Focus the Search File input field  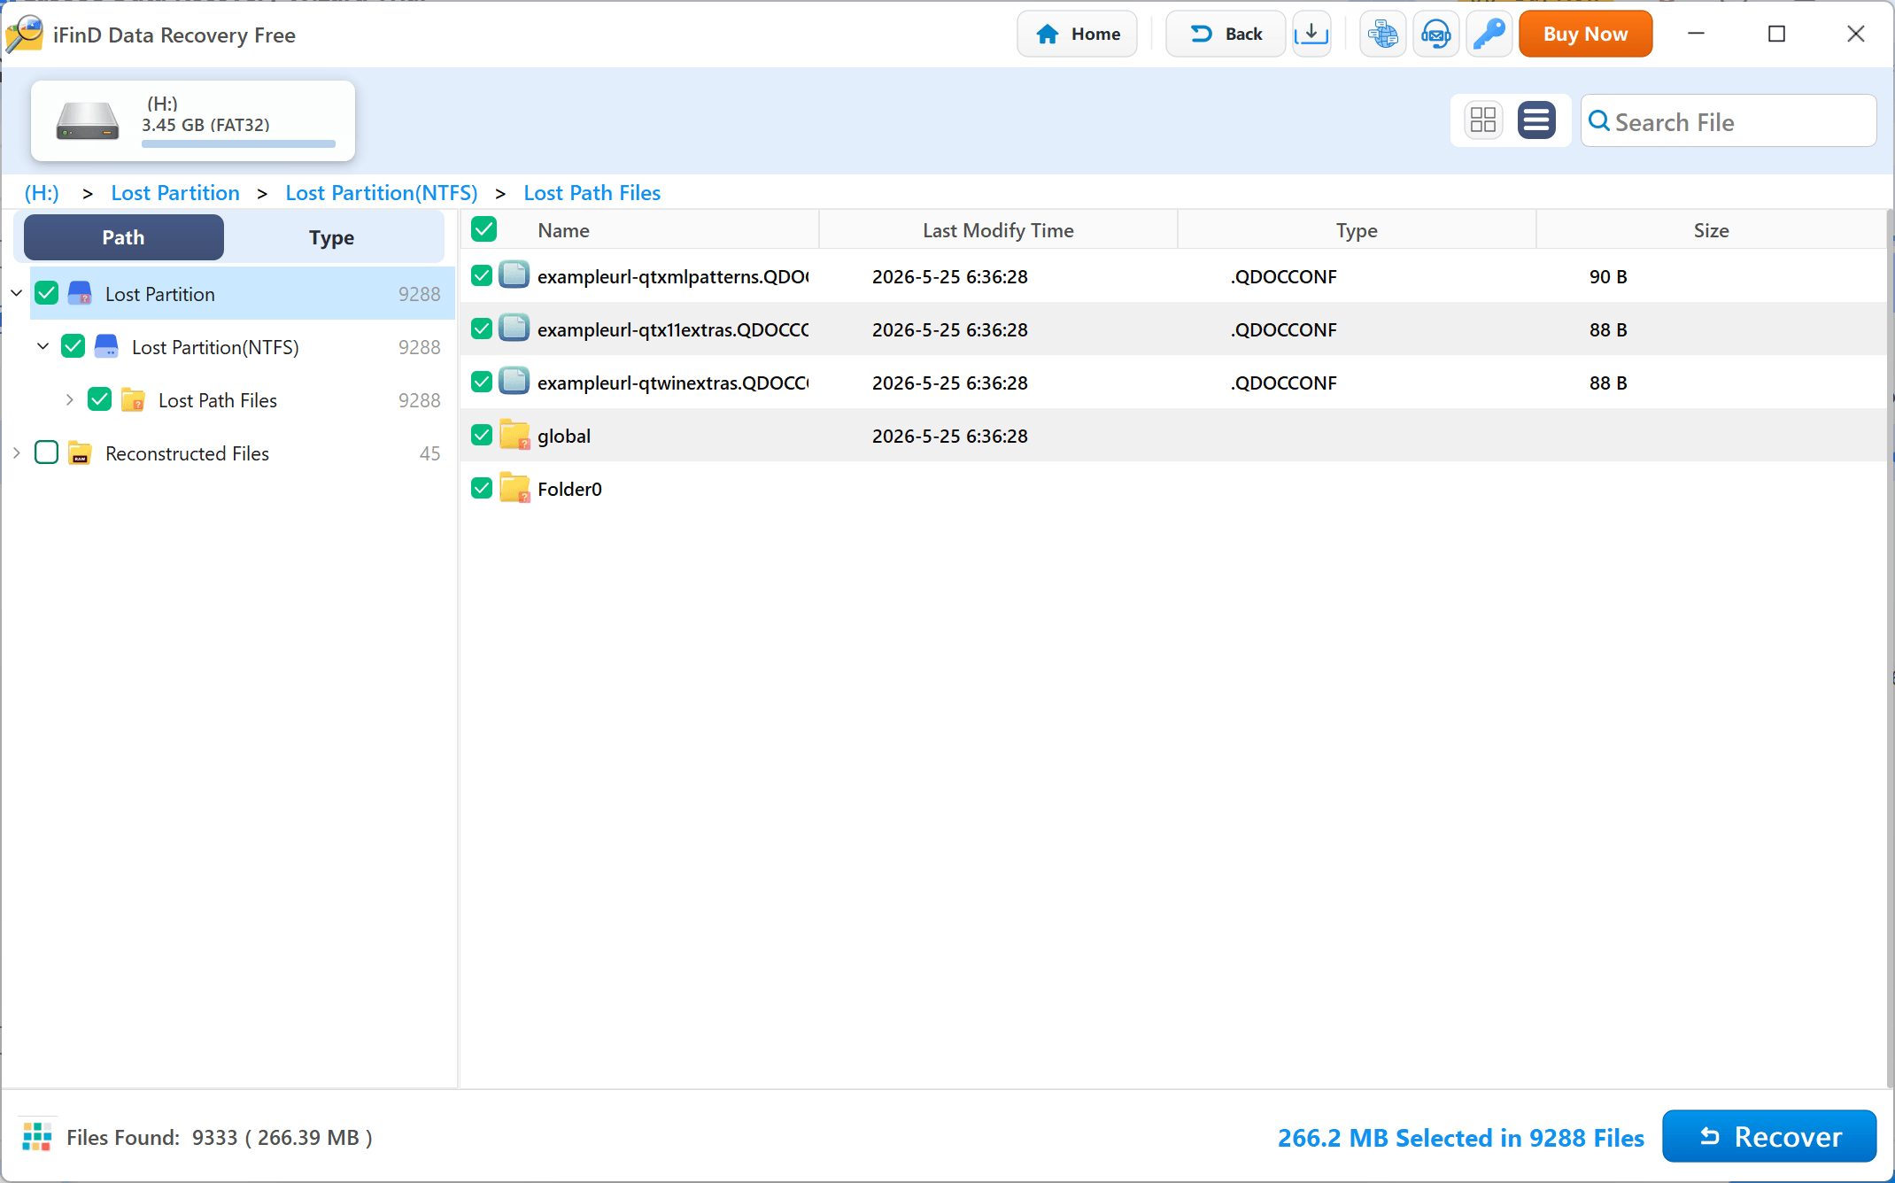(x=1728, y=121)
